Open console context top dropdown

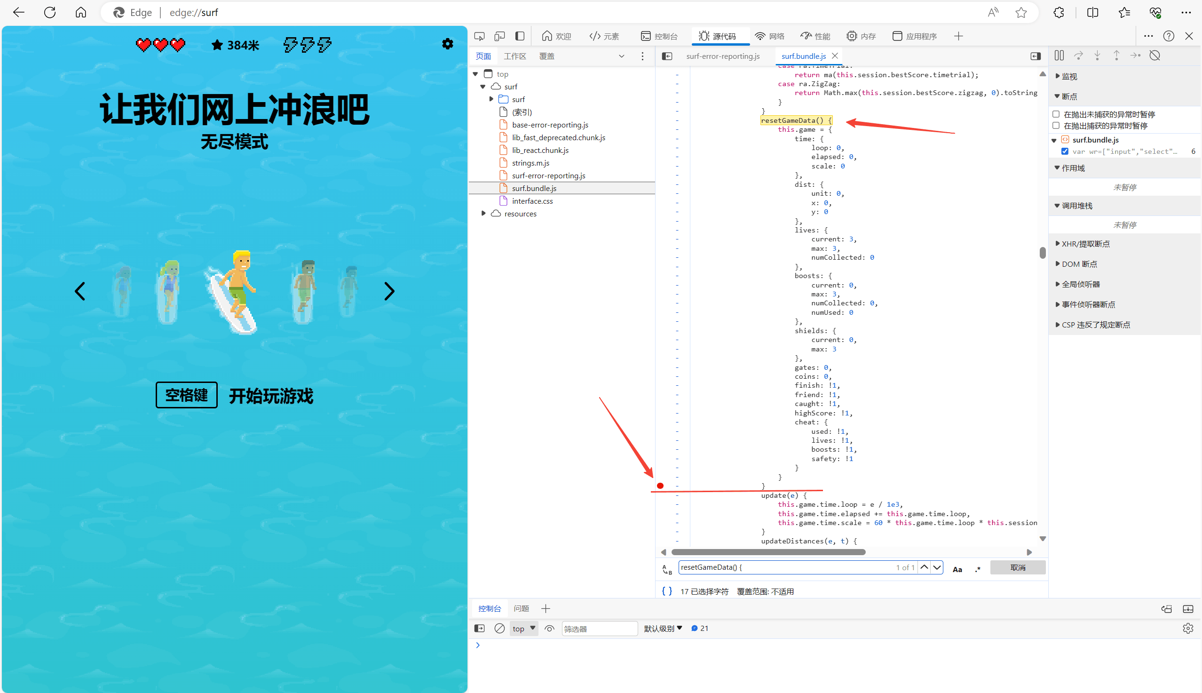tap(524, 628)
